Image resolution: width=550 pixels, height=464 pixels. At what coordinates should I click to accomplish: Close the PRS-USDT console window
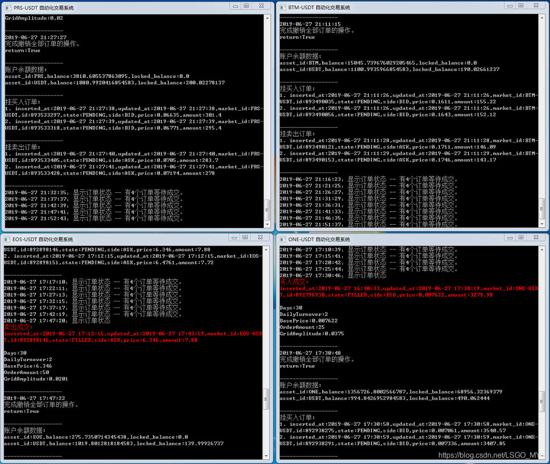click(x=261, y=6)
